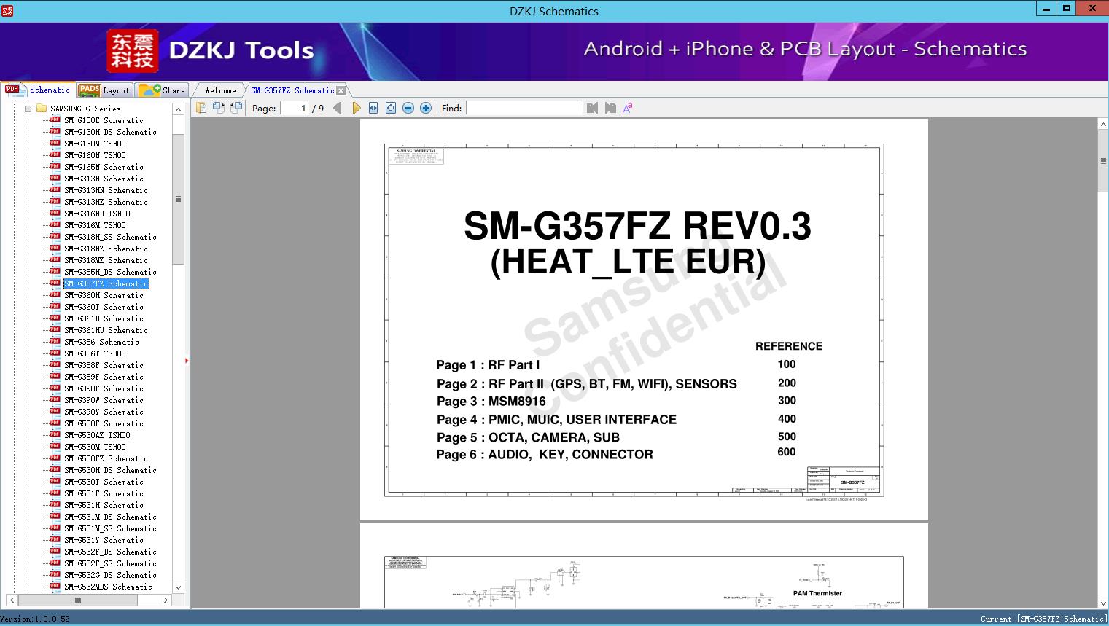Open SM-G530AZ TSHOO

97,435
